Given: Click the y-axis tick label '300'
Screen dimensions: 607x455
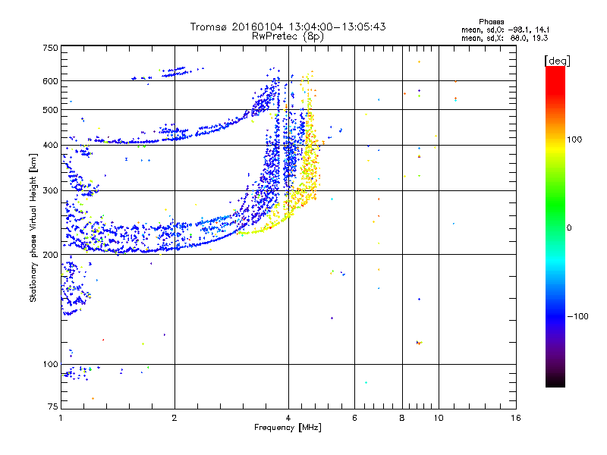Looking at the screenshot, I should 50,190.
